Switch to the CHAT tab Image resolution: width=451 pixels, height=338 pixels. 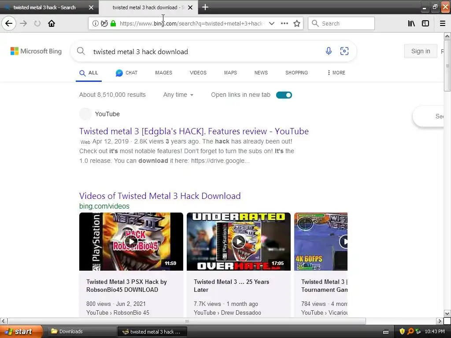tap(126, 73)
